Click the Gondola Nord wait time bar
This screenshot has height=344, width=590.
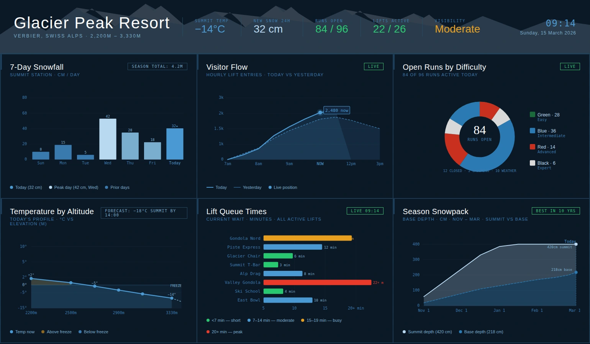pos(306,238)
